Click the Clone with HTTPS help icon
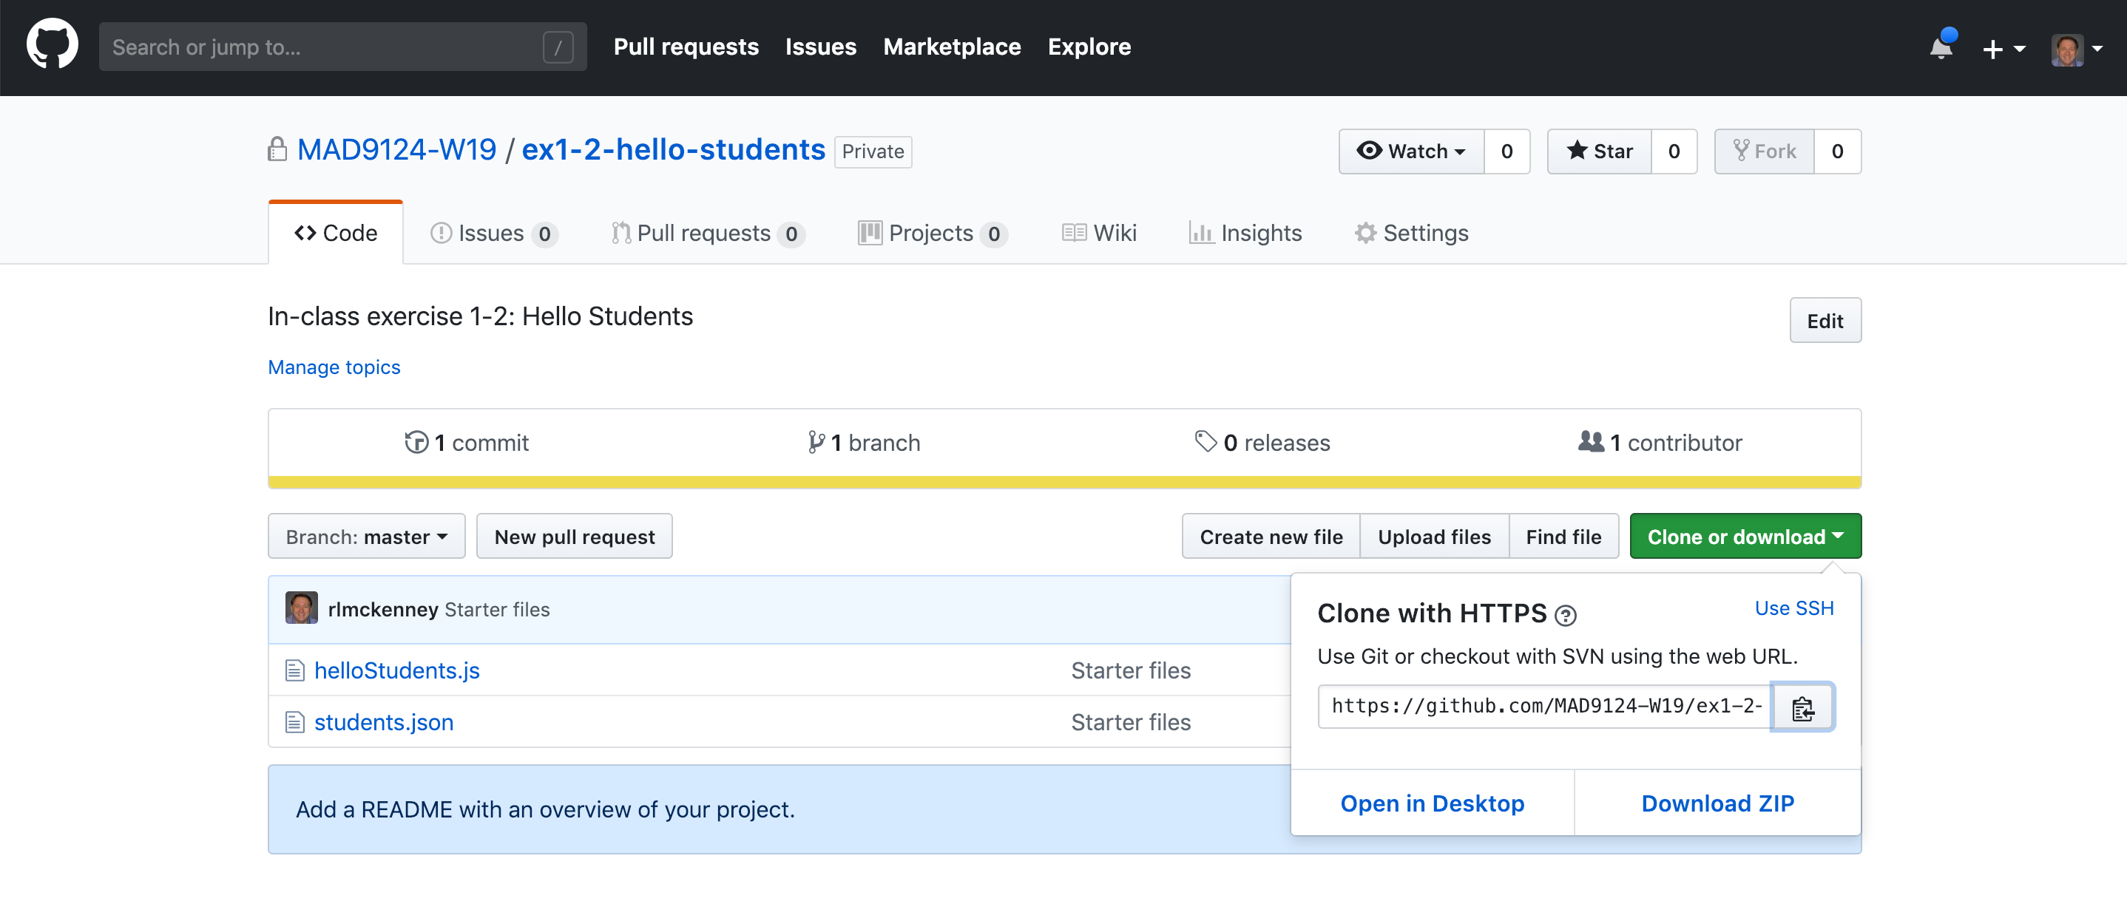Viewport: 2127px width, 918px height. [1566, 615]
